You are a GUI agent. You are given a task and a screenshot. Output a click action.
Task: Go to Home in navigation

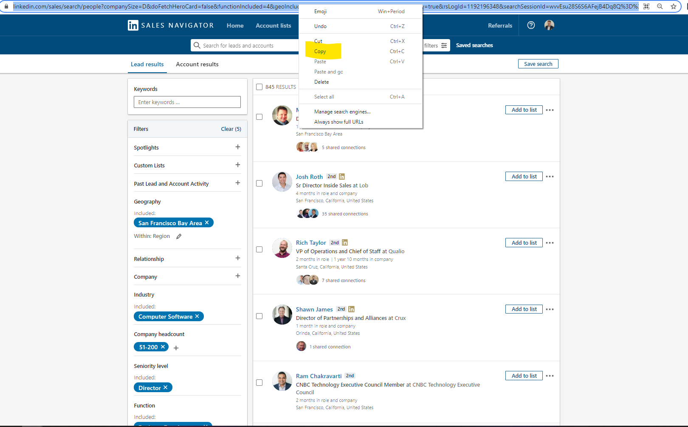pyautogui.click(x=235, y=25)
